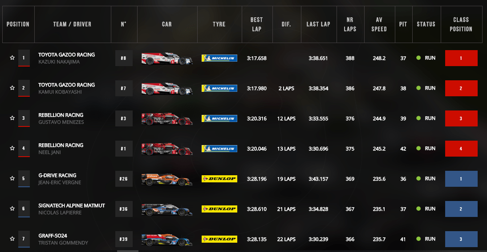Click last lap time 3:30.696

(318, 149)
